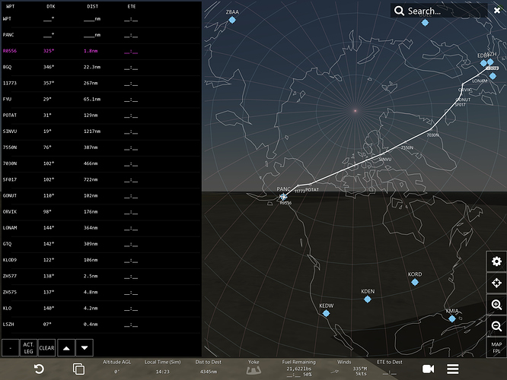Open the replay circular arrow icon
The width and height of the screenshot is (507, 380).
[39, 369]
